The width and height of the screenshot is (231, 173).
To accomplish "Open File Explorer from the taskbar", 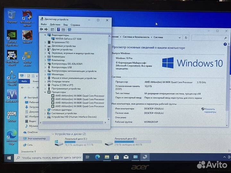I will (x=107, y=157).
